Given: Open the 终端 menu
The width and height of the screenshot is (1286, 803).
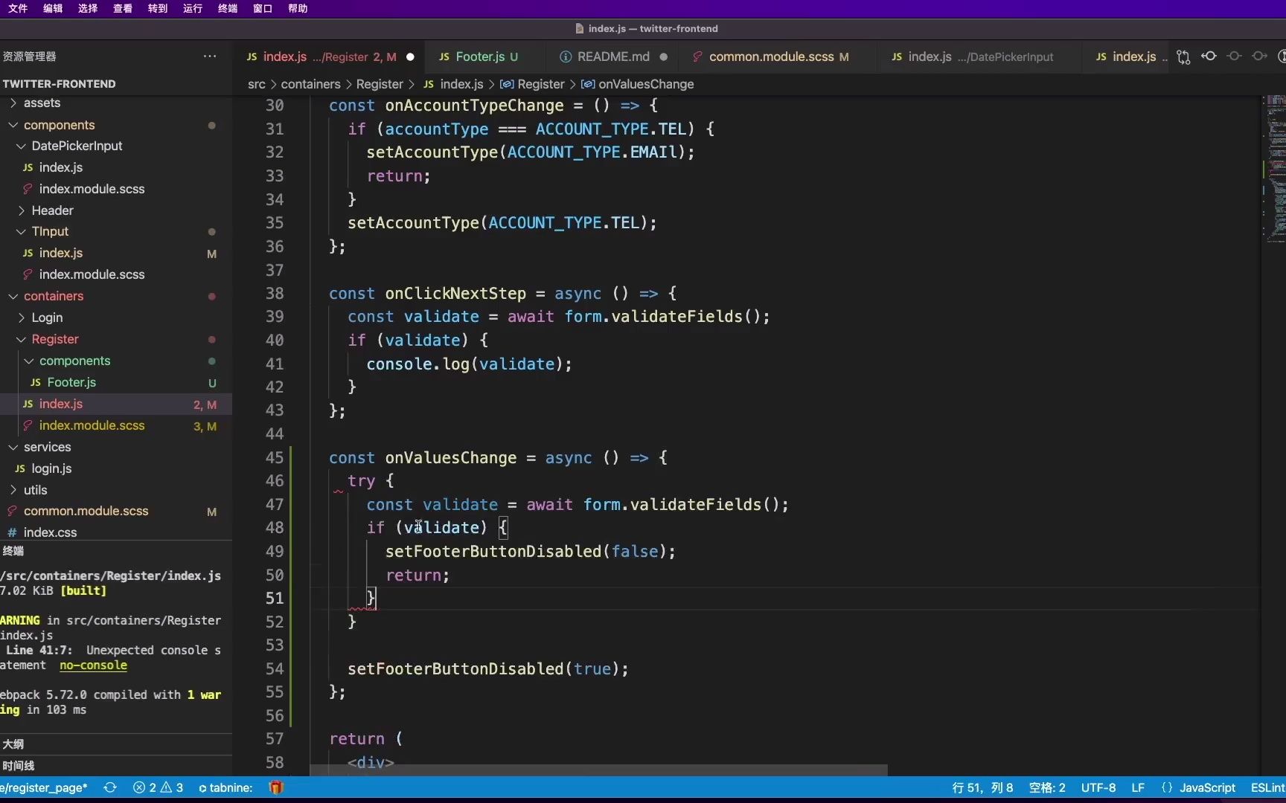Looking at the screenshot, I should 228,8.
